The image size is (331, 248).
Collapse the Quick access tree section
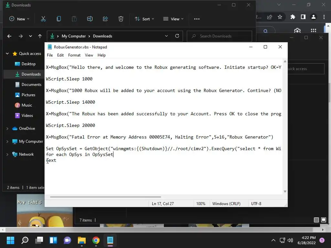click(x=7, y=54)
